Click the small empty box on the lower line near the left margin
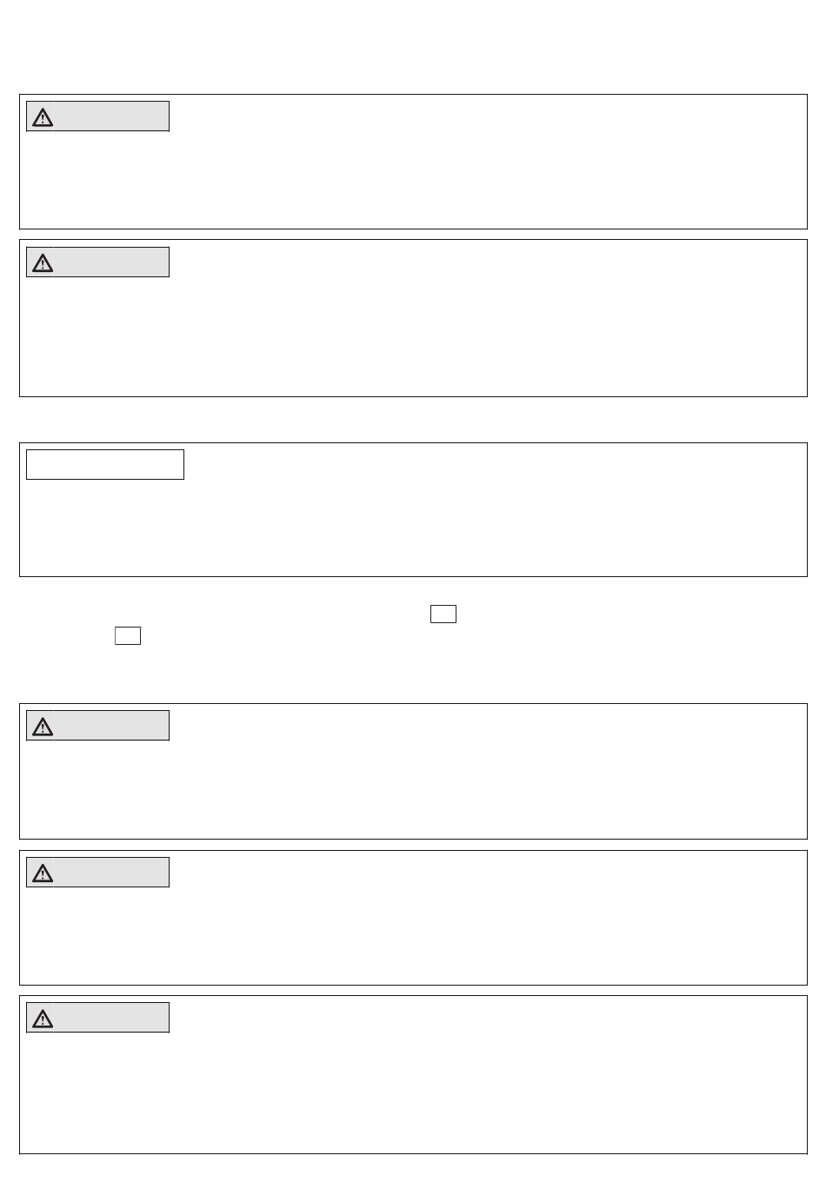Image resolution: width=826 pixels, height=1202 pixels. click(x=128, y=635)
